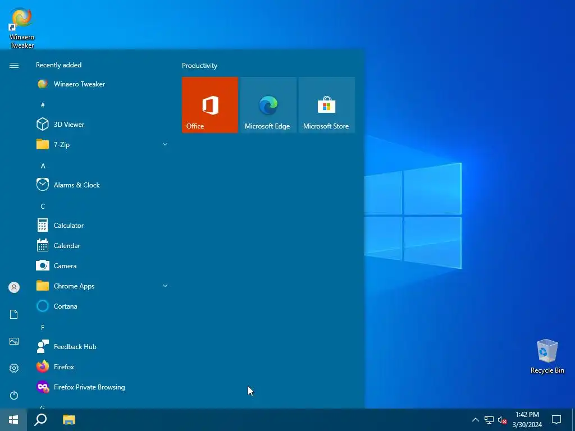This screenshot has height=431, width=575.
Task: Open Firefox Private Browsing
Action: click(102, 387)
